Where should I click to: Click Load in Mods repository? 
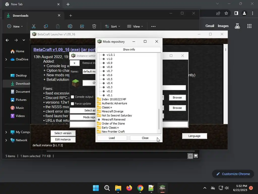coord(112,138)
